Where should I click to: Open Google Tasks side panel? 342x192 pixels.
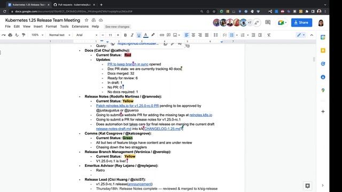pyautogui.click(x=323, y=64)
